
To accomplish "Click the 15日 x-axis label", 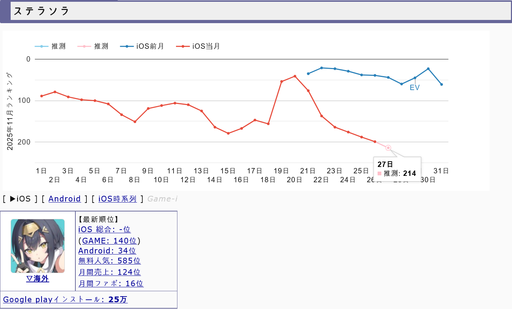I will click(228, 171).
